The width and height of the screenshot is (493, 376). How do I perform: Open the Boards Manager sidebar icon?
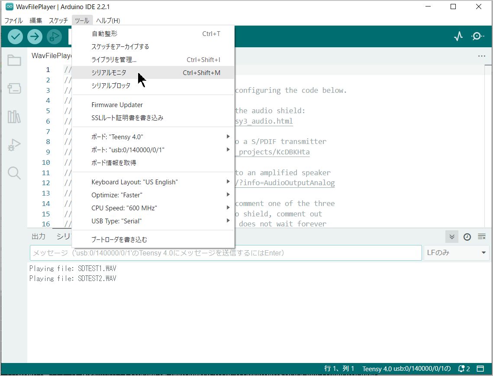(x=14, y=88)
